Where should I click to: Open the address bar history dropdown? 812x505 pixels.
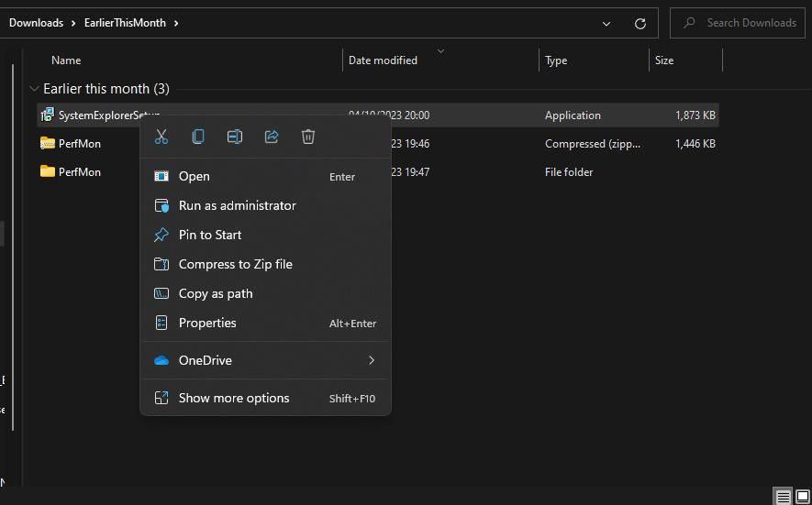tap(606, 23)
